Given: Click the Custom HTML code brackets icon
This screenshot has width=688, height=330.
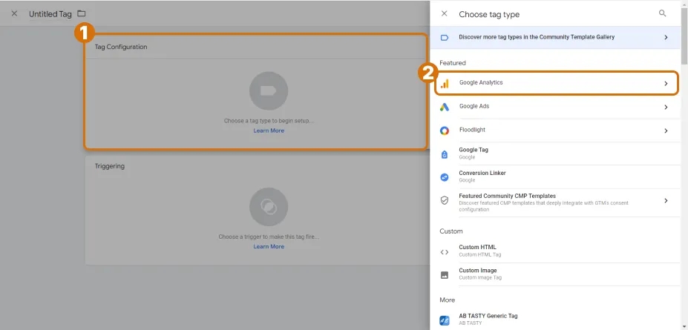Looking at the screenshot, I should pos(445,252).
